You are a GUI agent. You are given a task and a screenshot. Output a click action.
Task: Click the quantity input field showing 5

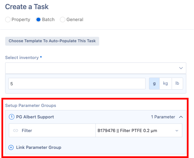(x=77, y=84)
